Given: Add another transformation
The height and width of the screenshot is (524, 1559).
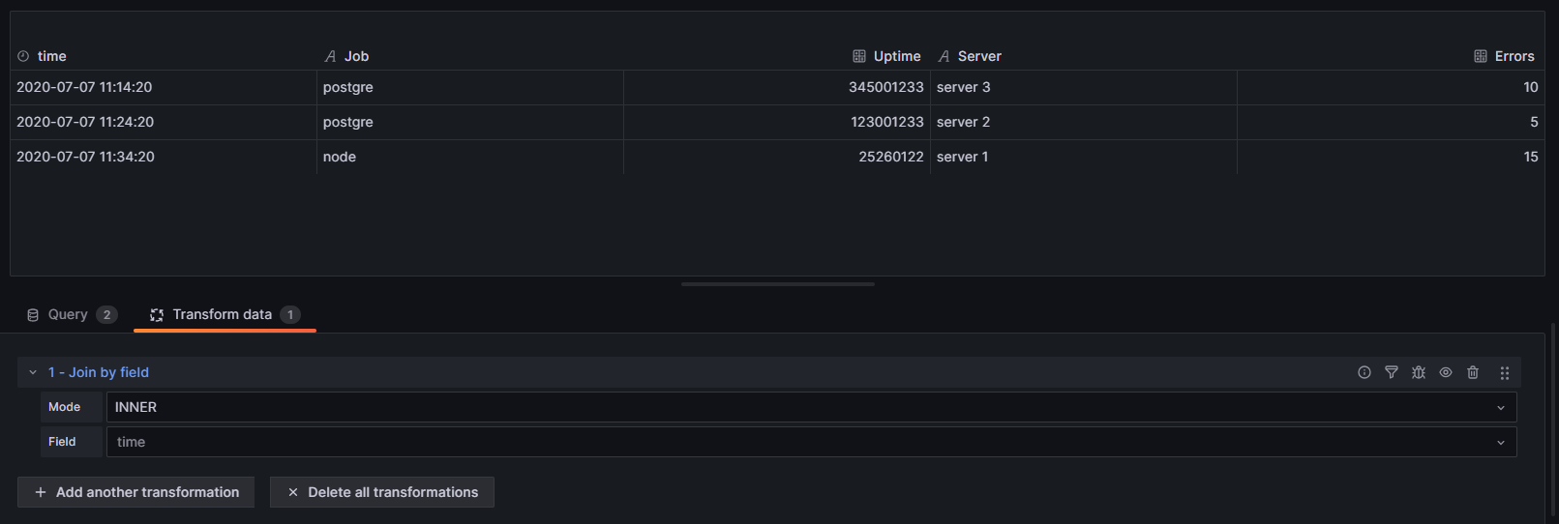Looking at the screenshot, I should 135,492.
